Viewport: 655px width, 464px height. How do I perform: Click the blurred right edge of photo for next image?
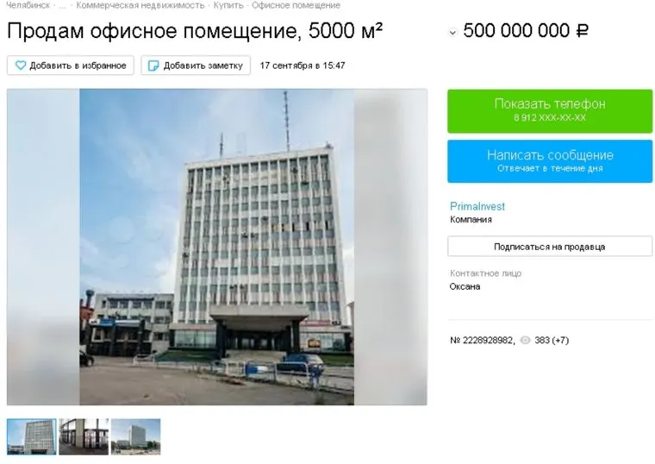(390, 247)
